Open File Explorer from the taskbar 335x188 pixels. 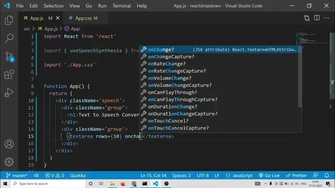[112, 183]
